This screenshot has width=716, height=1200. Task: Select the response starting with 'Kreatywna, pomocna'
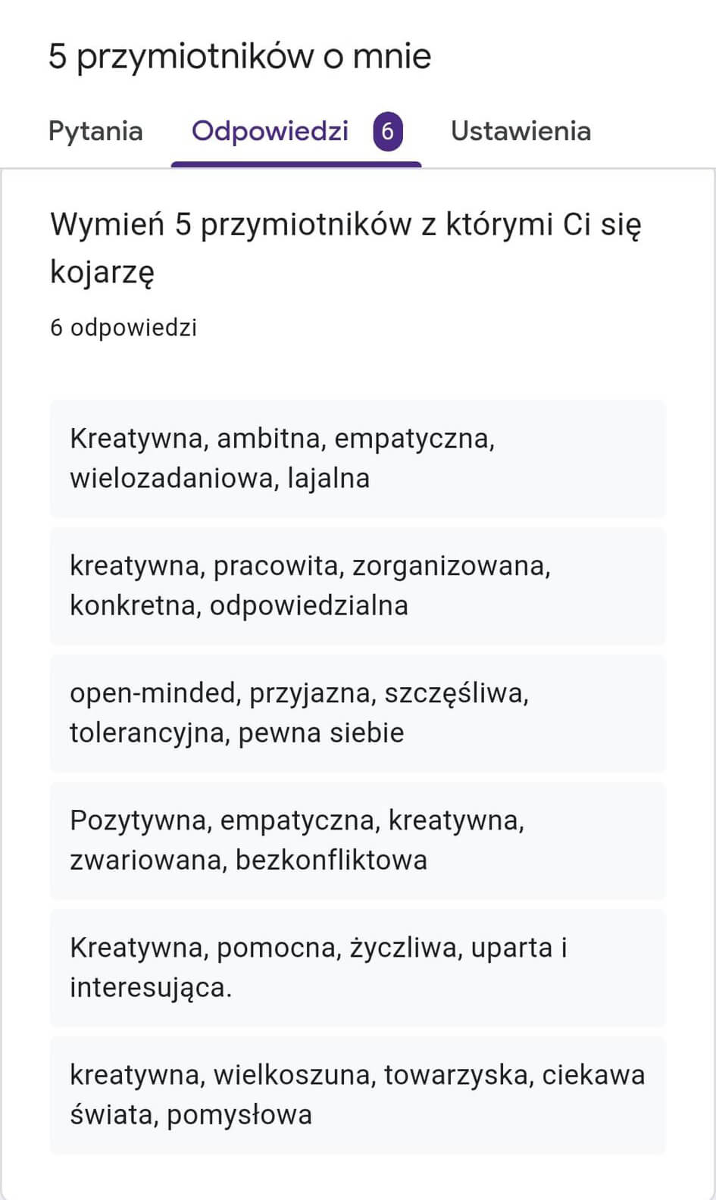coord(358,967)
